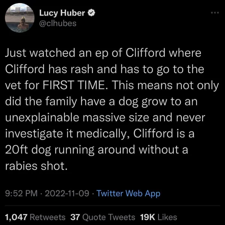225x225 pixels.
Task: Click the blue verified badge checkmark
Action: pos(91,13)
